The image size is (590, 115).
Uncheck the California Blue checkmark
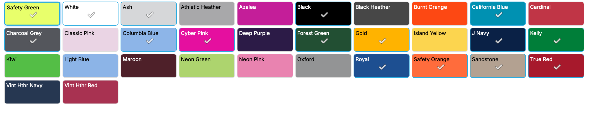coord(499,15)
